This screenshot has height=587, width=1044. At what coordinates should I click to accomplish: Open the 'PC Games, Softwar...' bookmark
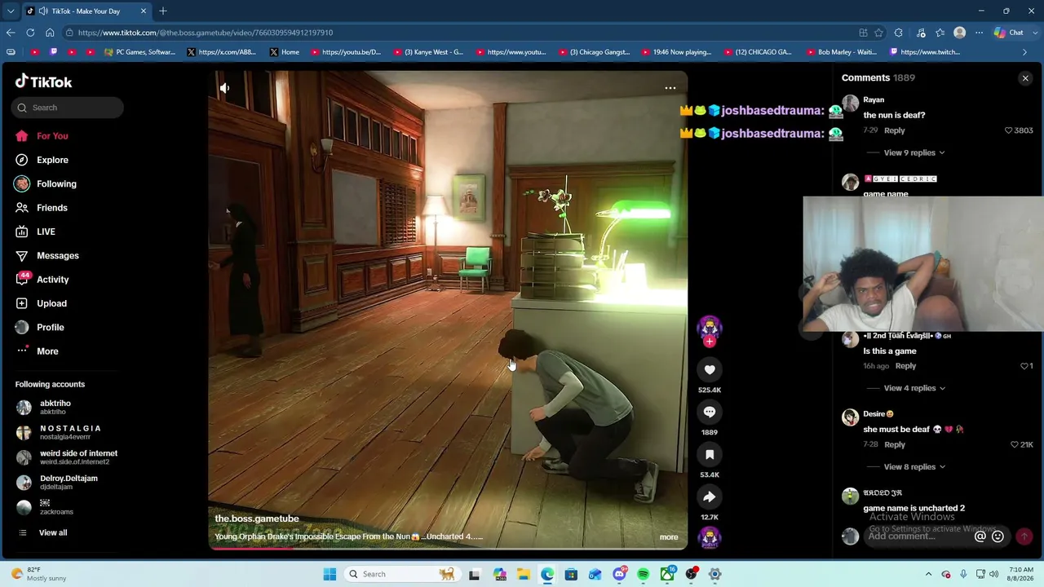(x=140, y=52)
